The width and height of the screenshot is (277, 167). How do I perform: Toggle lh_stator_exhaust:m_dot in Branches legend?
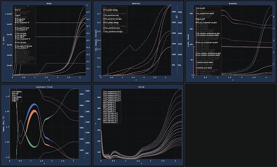(208, 33)
